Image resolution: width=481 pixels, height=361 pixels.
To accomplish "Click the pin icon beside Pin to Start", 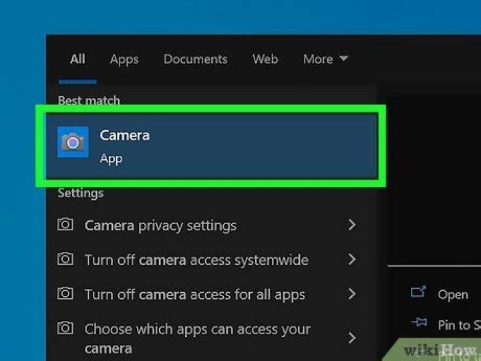I will pyautogui.click(x=418, y=324).
